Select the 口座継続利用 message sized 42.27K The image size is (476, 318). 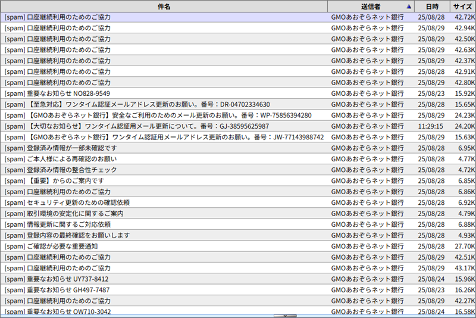(238, 301)
